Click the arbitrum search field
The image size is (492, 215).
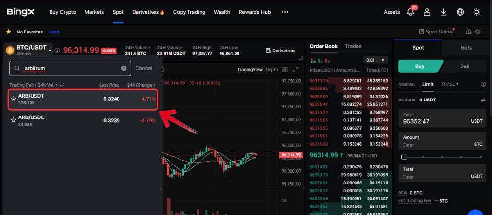click(70, 68)
